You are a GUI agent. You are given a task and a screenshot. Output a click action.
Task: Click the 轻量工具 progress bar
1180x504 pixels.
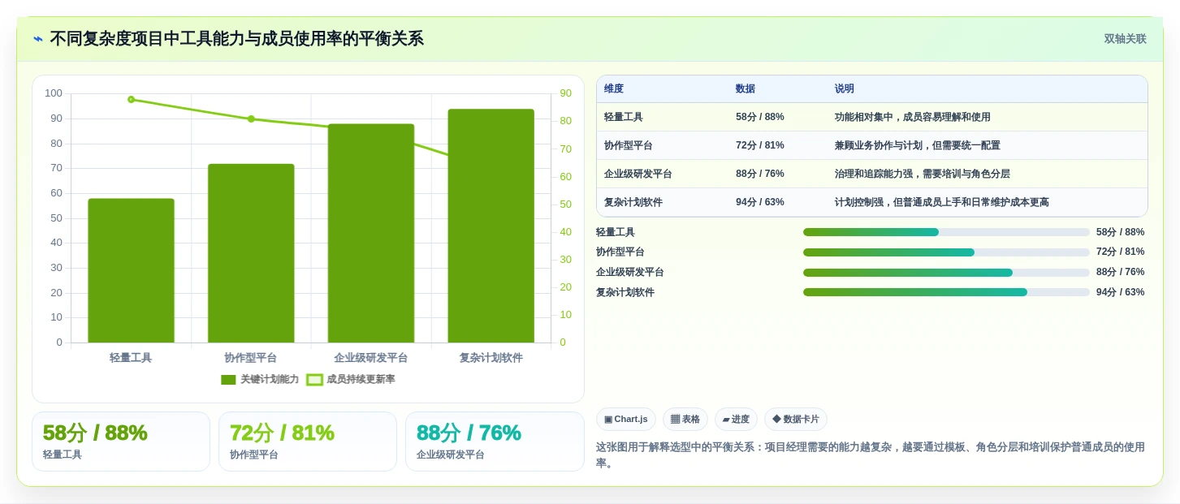tap(946, 232)
